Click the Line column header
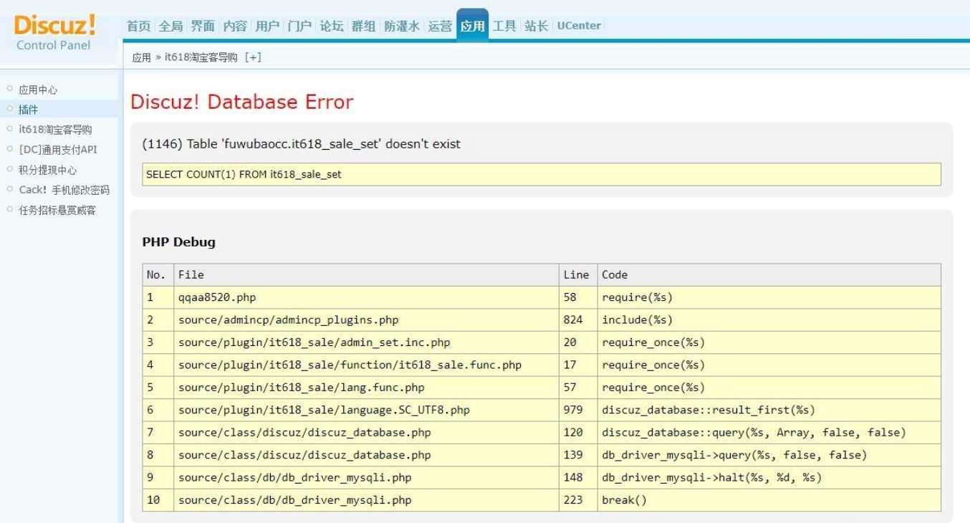Screen dimensions: 970x523 pos(578,274)
